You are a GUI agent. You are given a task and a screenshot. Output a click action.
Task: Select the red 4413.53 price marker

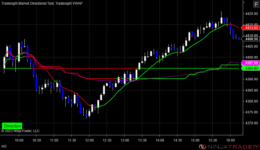[x=250, y=28]
